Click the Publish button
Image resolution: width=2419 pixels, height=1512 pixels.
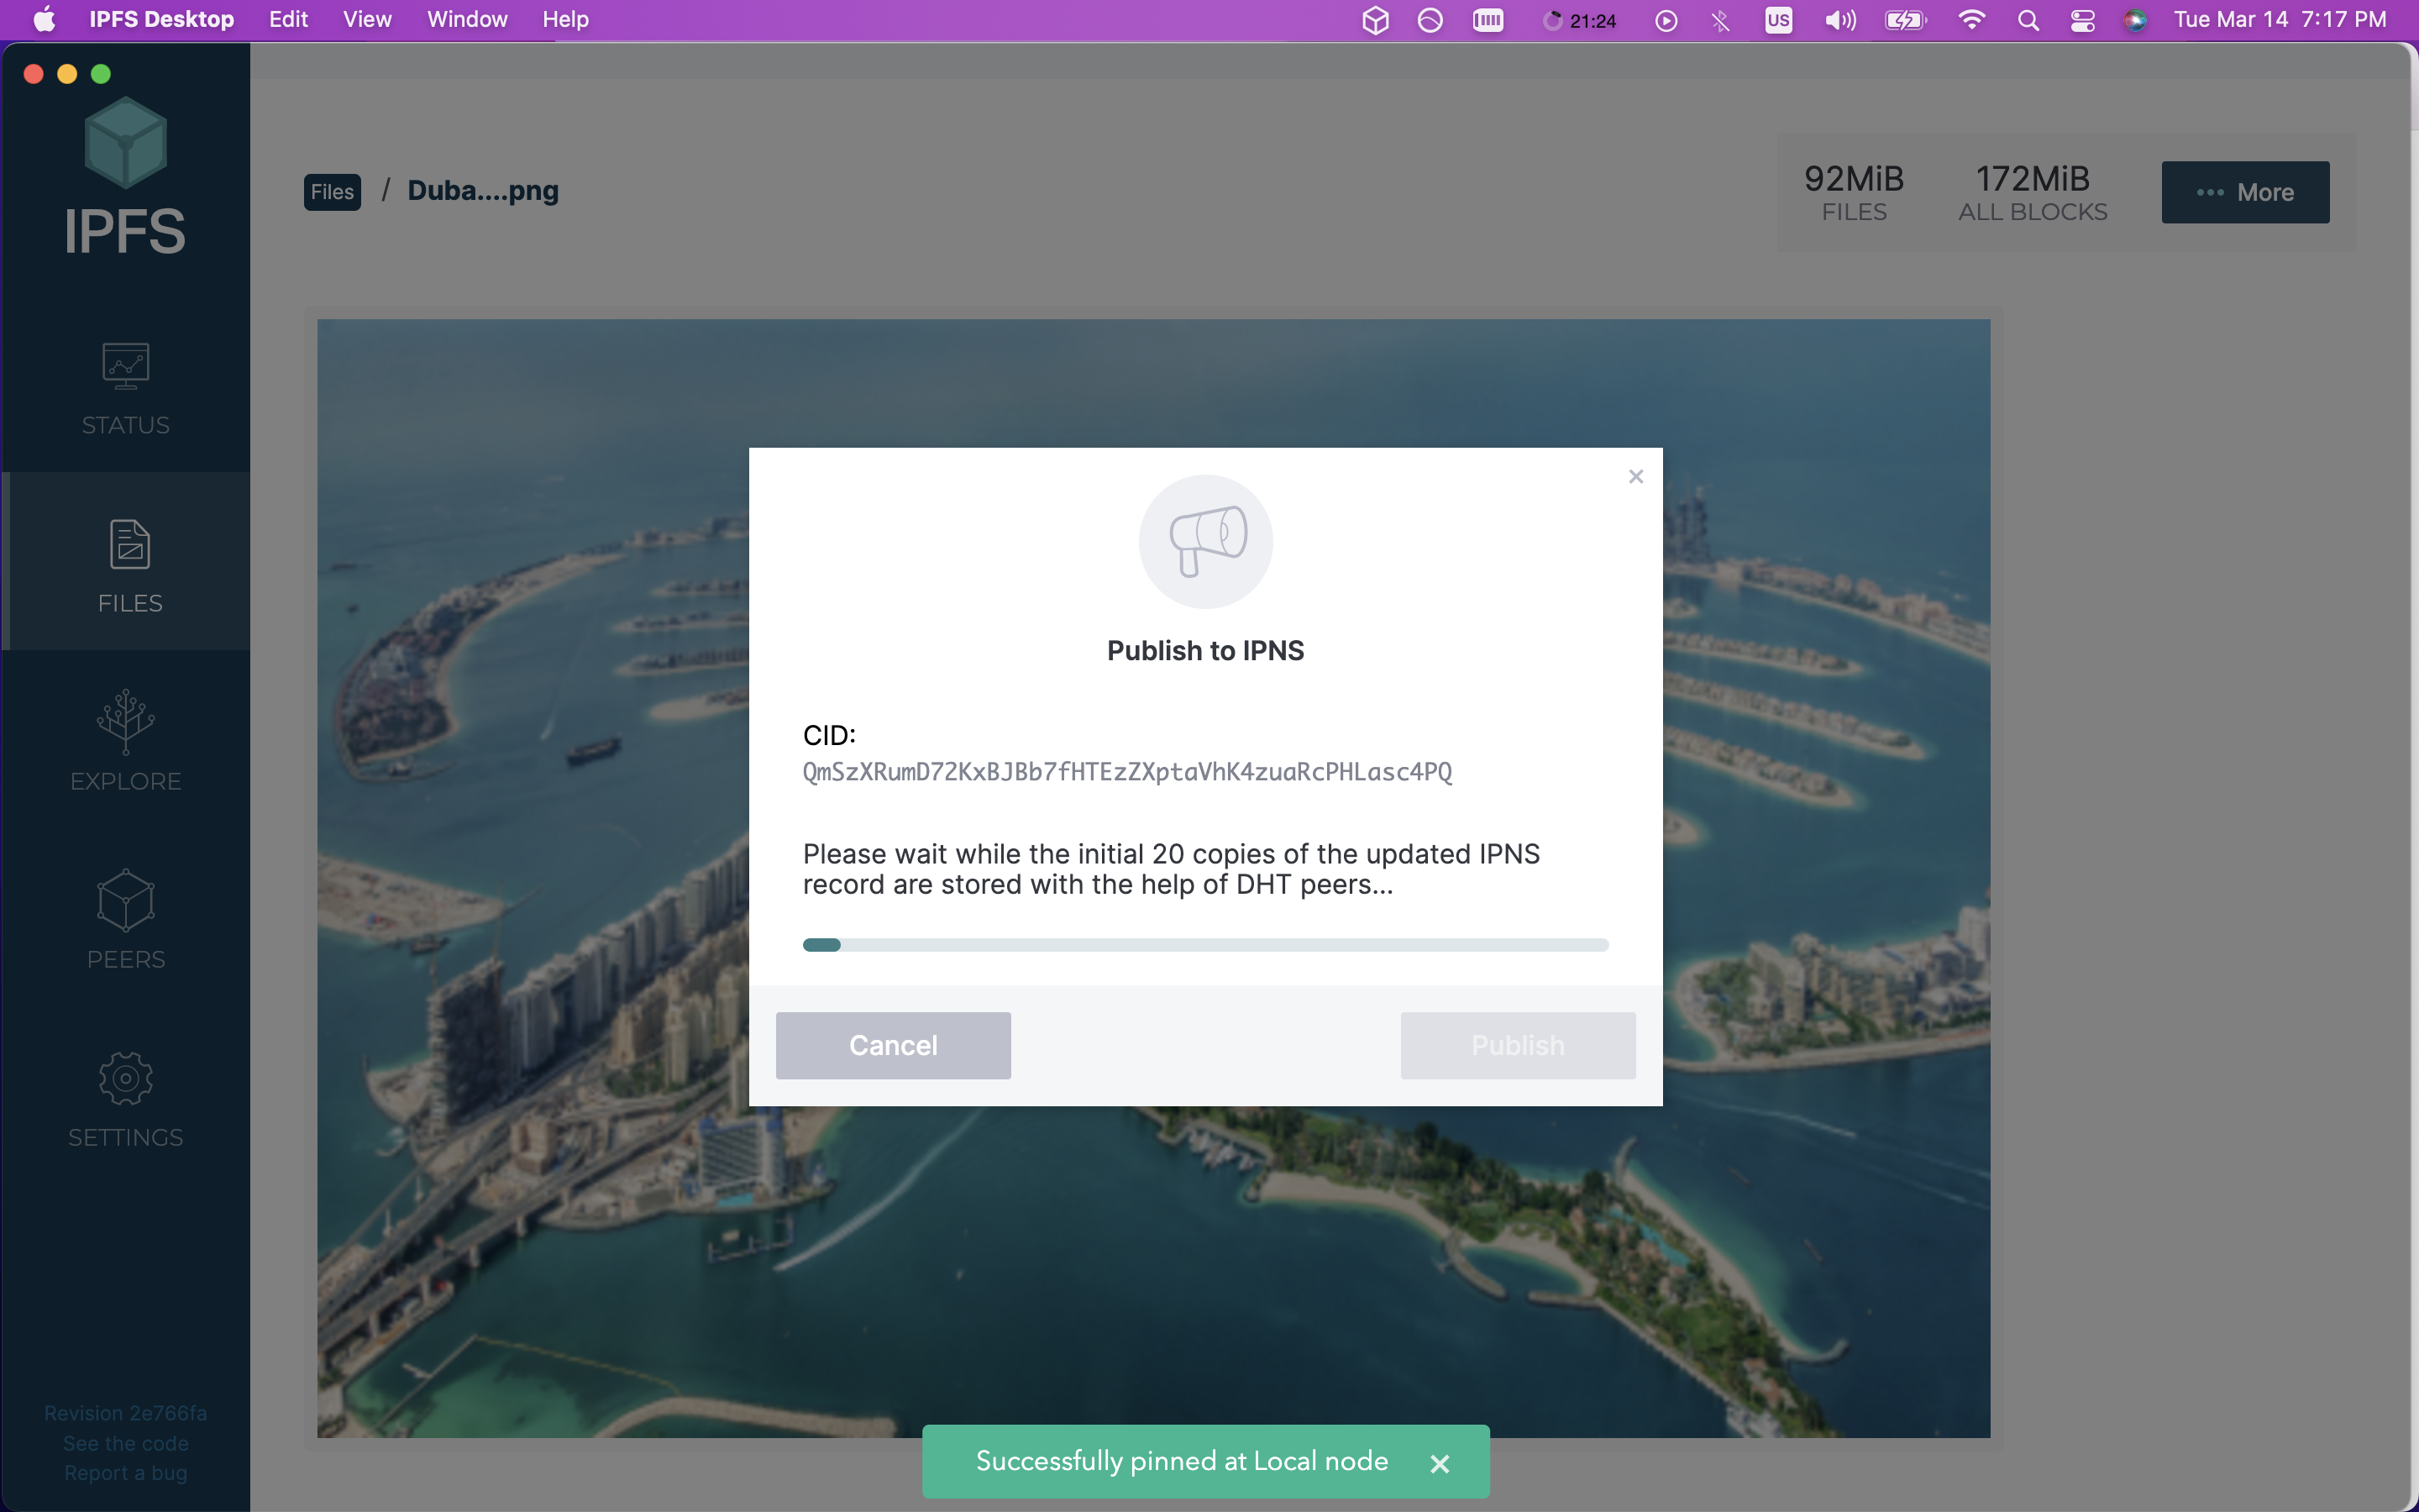click(x=1516, y=1045)
